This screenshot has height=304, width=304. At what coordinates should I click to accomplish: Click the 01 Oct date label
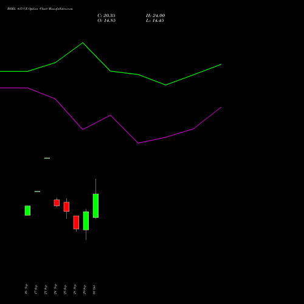point(94,289)
